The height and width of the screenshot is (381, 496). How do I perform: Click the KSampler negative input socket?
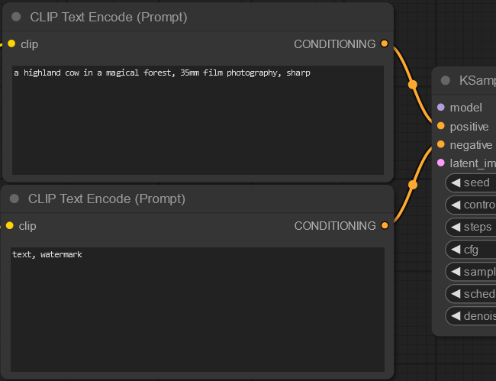[440, 144]
